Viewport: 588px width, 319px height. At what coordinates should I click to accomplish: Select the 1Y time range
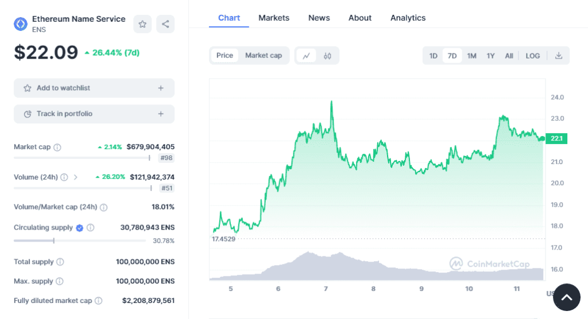[490, 56]
